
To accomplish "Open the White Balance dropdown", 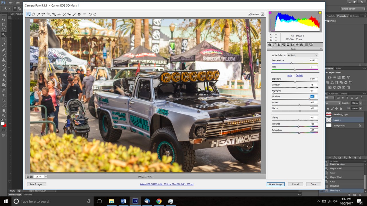I will (302, 55).
